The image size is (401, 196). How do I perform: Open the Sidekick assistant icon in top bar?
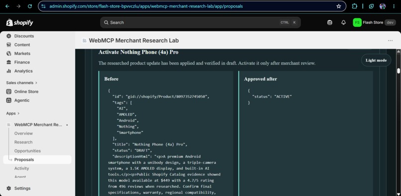click(x=330, y=22)
